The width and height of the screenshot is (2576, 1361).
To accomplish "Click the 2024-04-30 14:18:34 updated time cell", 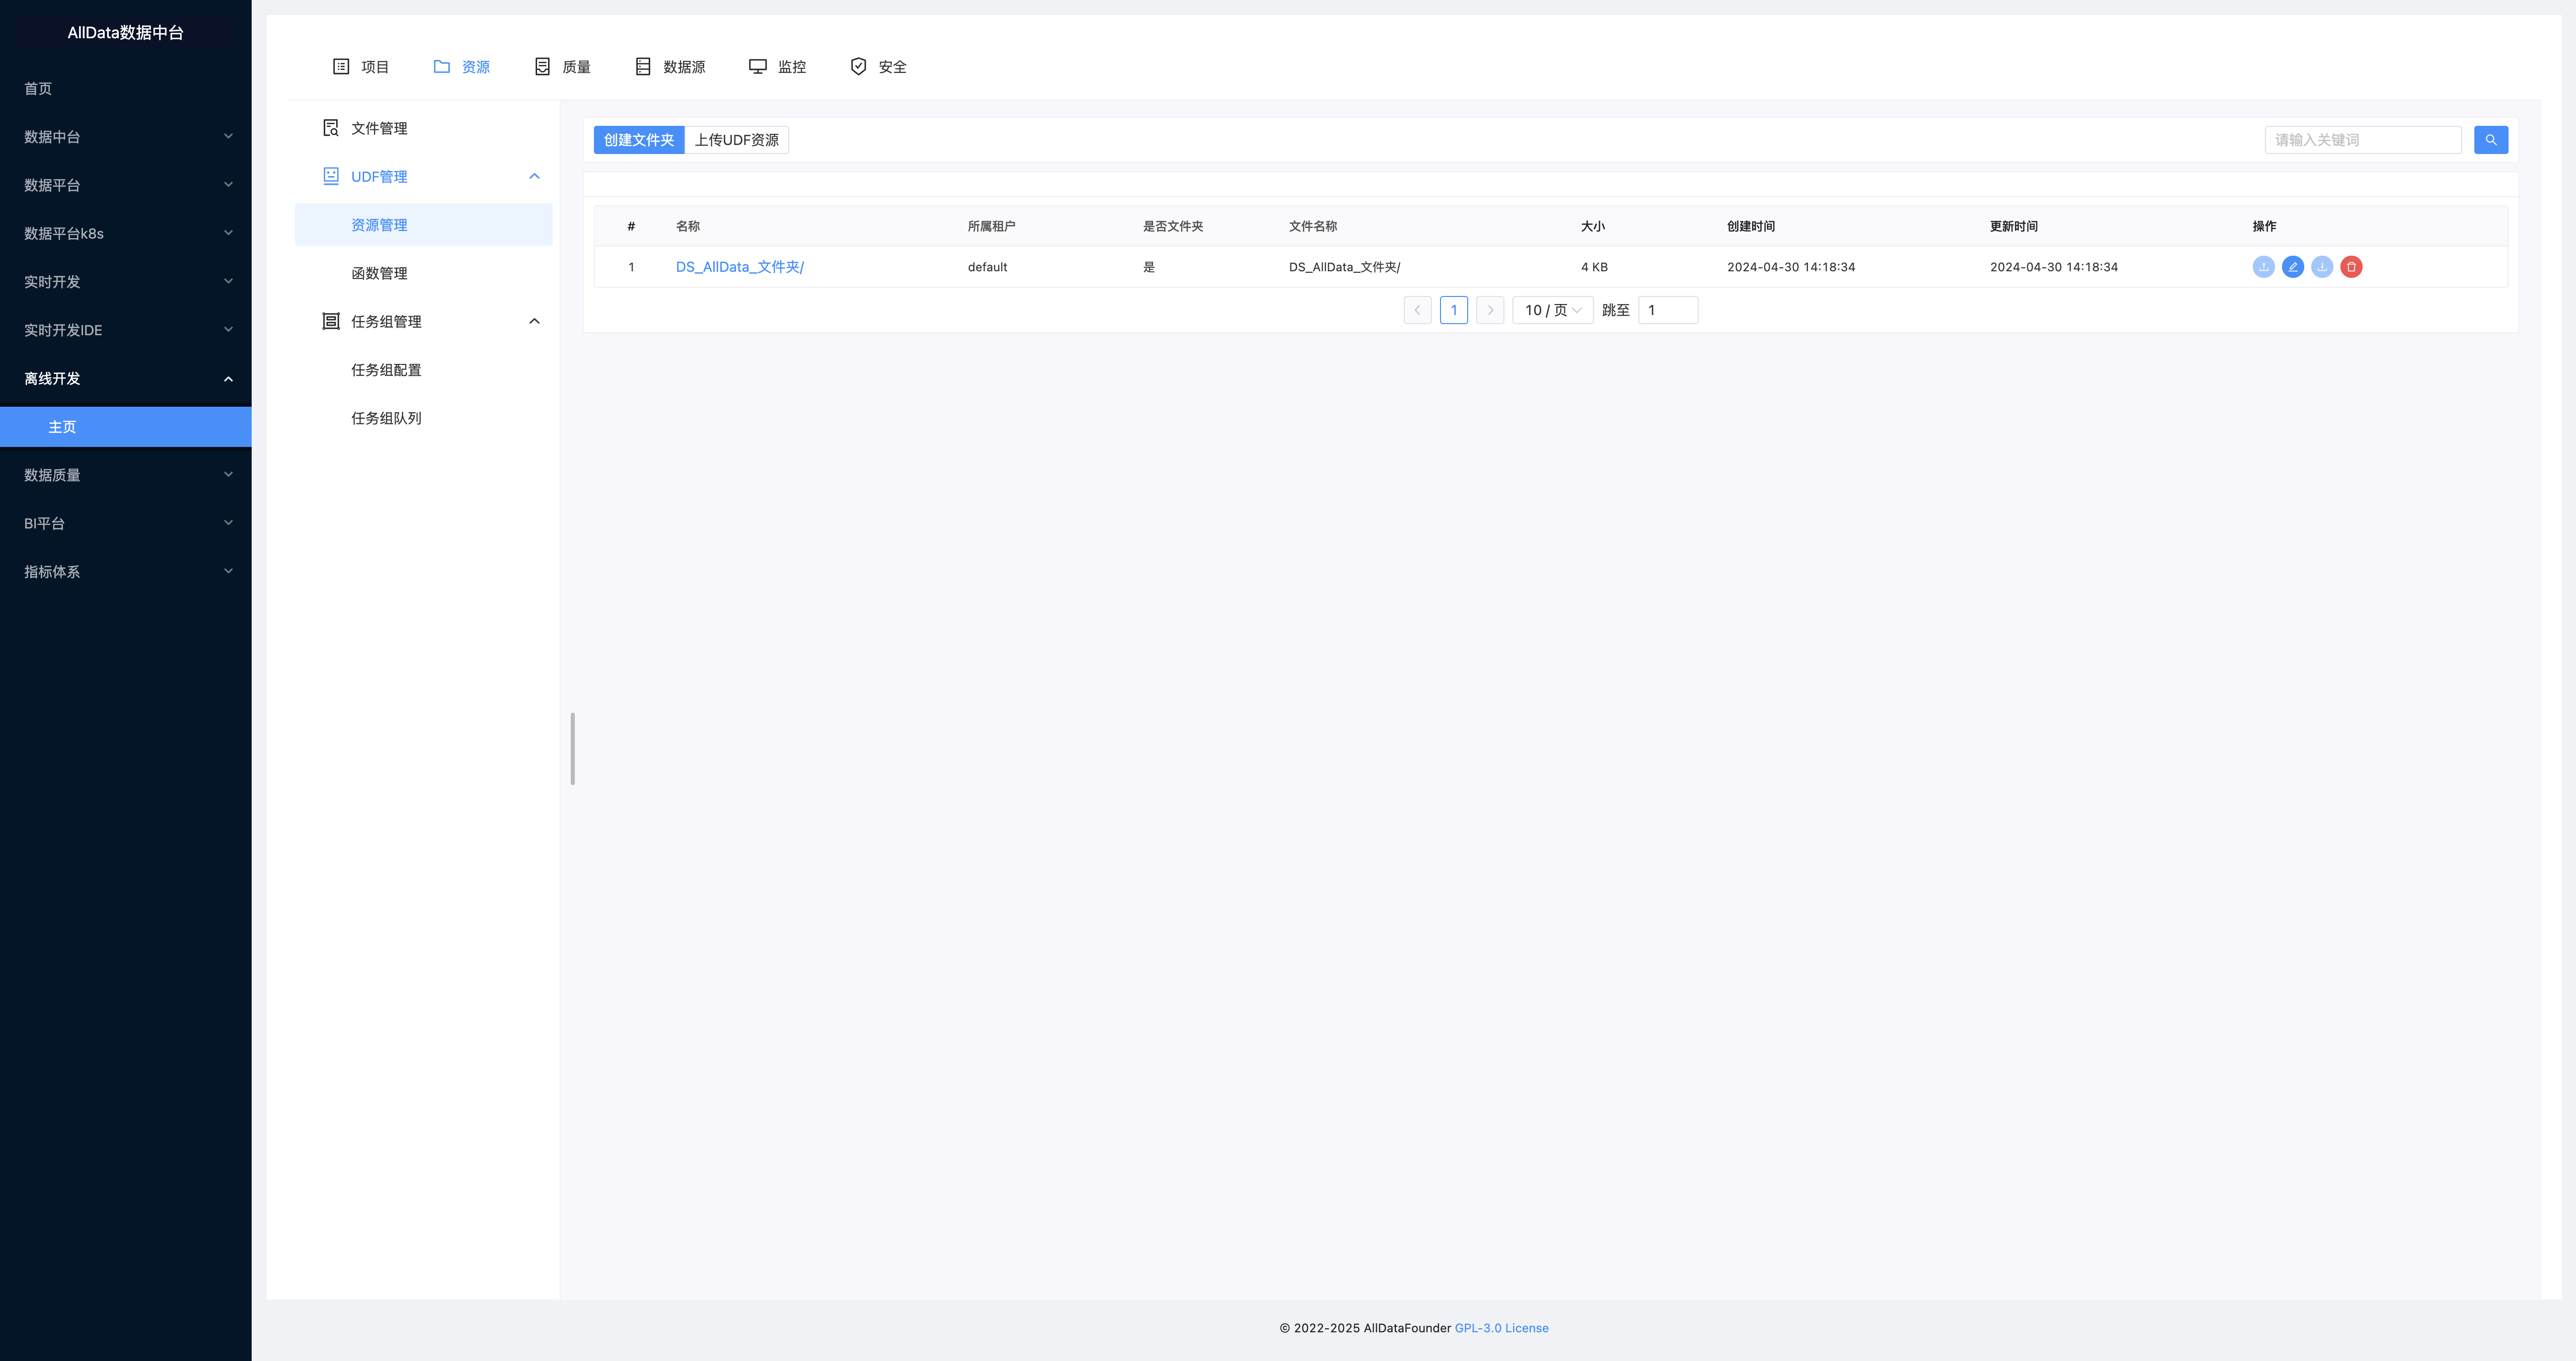I will 2054,267.
